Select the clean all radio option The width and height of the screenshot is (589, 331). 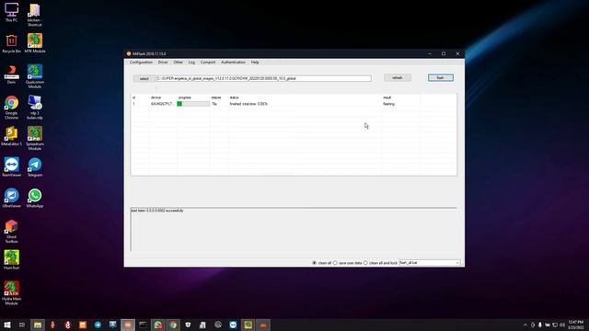[315, 263]
